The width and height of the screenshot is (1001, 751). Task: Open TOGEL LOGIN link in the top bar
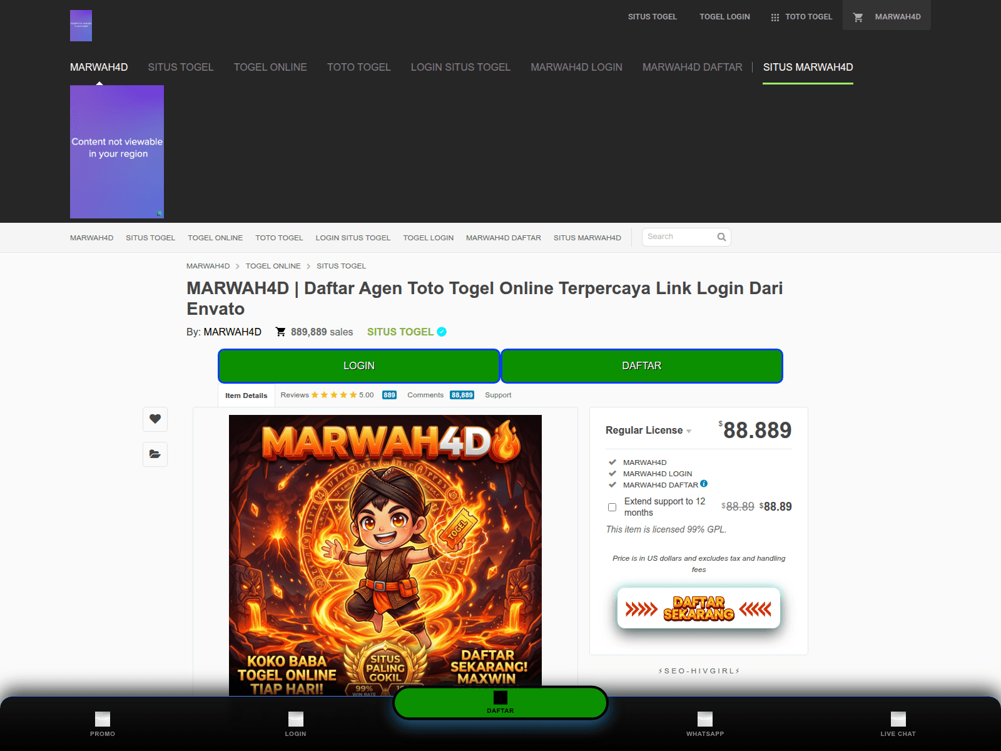[x=724, y=17]
